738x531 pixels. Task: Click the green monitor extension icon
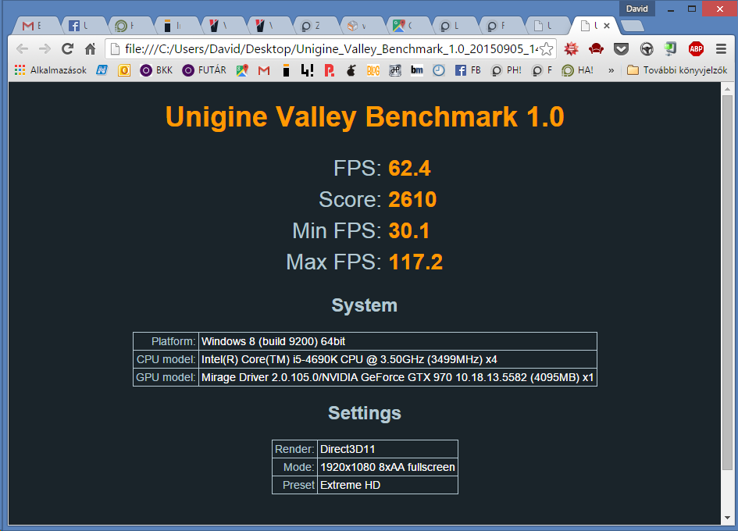pyautogui.click(x=670, y=48)
